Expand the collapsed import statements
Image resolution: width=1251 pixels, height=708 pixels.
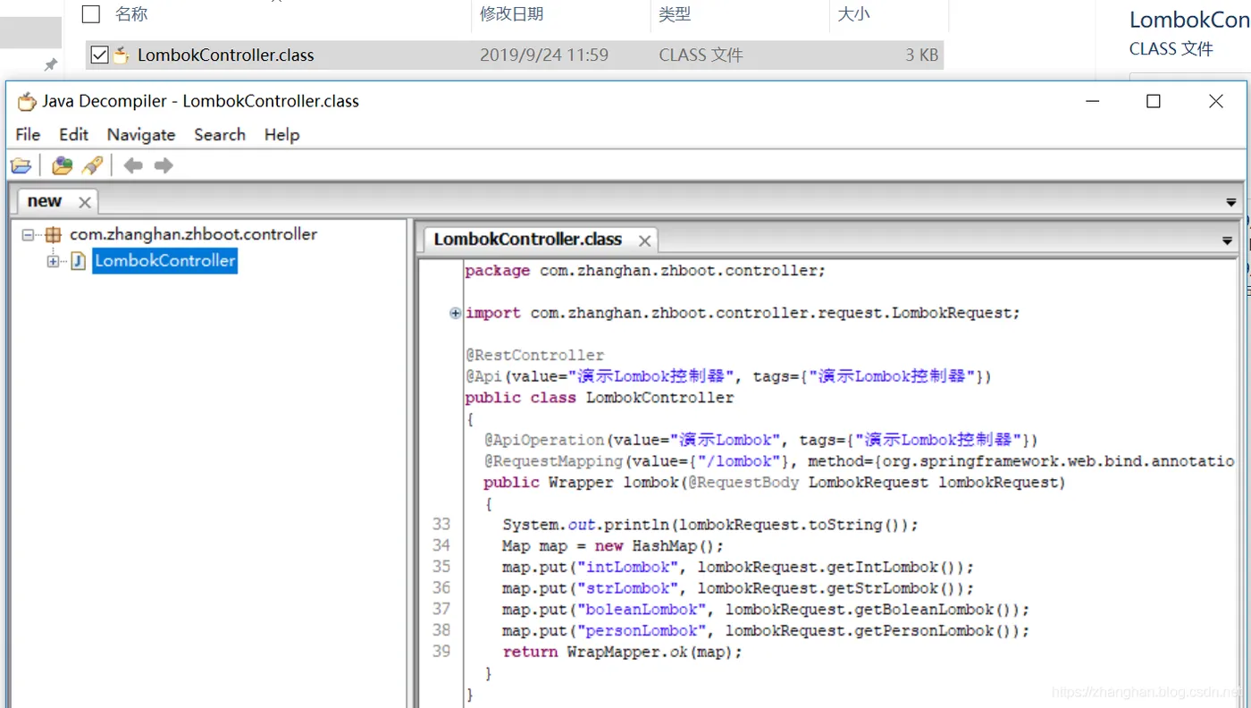[x=456, y=313]
